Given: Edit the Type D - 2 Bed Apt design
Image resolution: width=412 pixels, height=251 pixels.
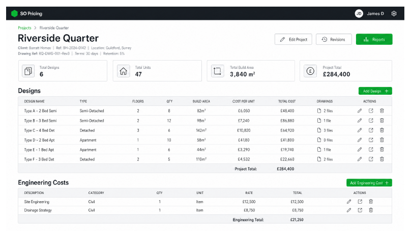Looking at the screenshot, I should tap(360, 140).
